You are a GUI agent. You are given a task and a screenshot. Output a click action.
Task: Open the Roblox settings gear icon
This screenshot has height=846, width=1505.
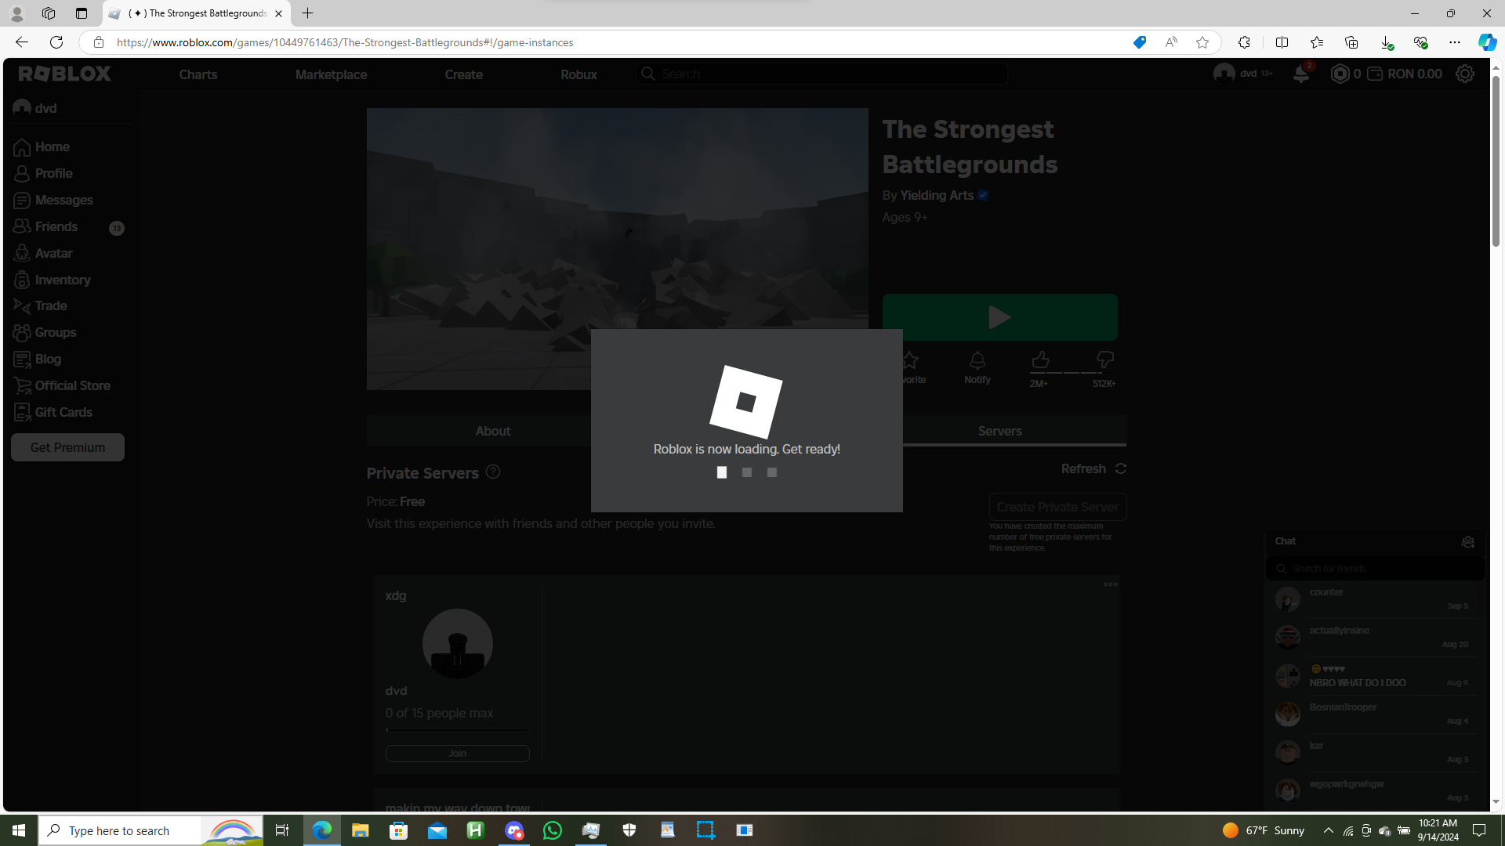click(x=1464, y=74)
